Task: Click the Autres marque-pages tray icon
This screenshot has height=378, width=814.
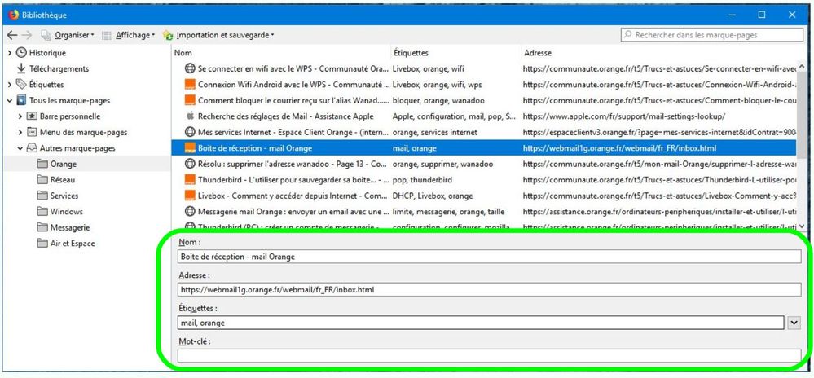Action: point(32,148)
